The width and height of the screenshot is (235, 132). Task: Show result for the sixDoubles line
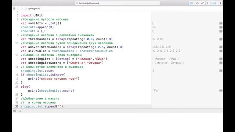pos(221,51)
